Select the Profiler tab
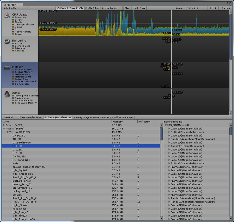The height and width of the screenshot is (222, 234). point(12,5)
